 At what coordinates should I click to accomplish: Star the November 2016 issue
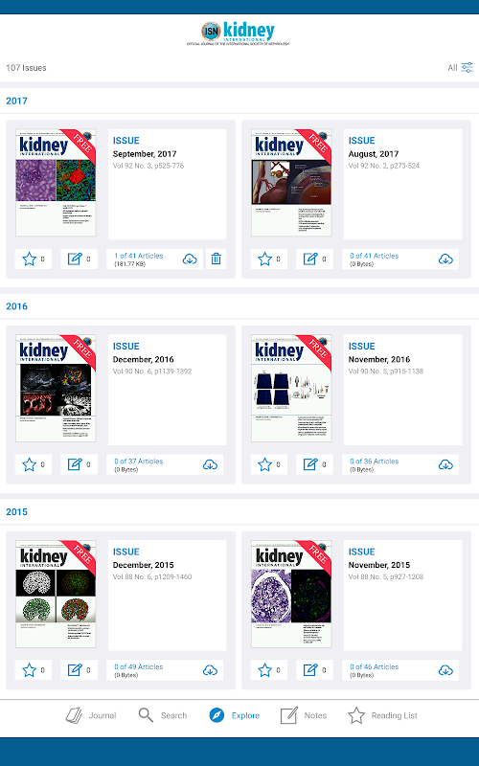click(x=265, y=464)
